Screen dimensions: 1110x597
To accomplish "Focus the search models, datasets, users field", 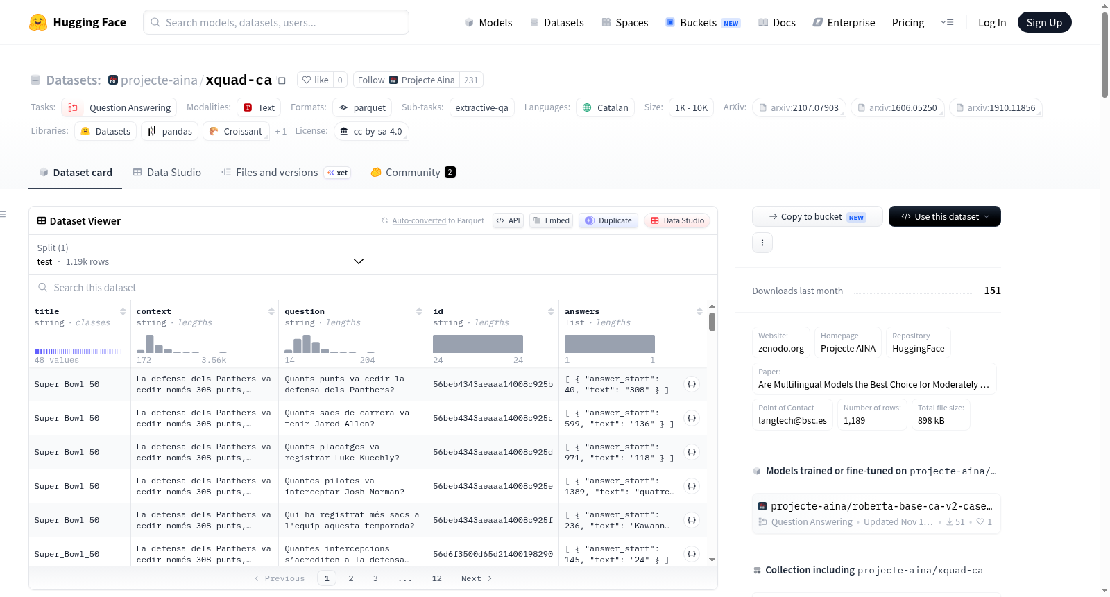I will tap(276, 22).
